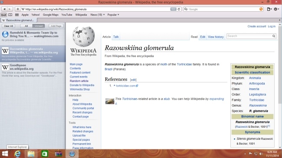Click the scrollbar down arrow

tap(280, 148)
